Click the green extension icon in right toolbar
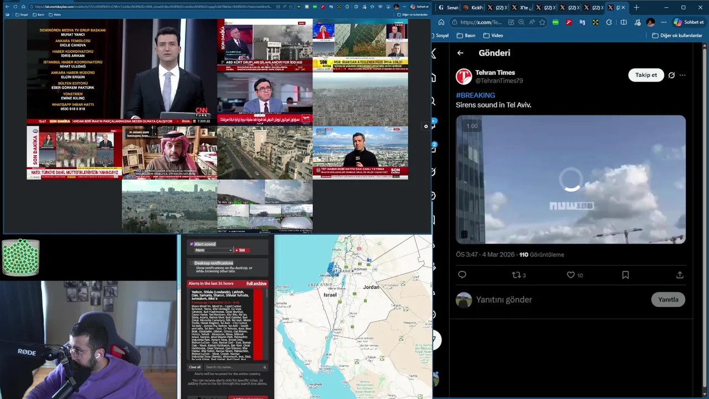Screen dimensions: 709x399 pos(556,22)
